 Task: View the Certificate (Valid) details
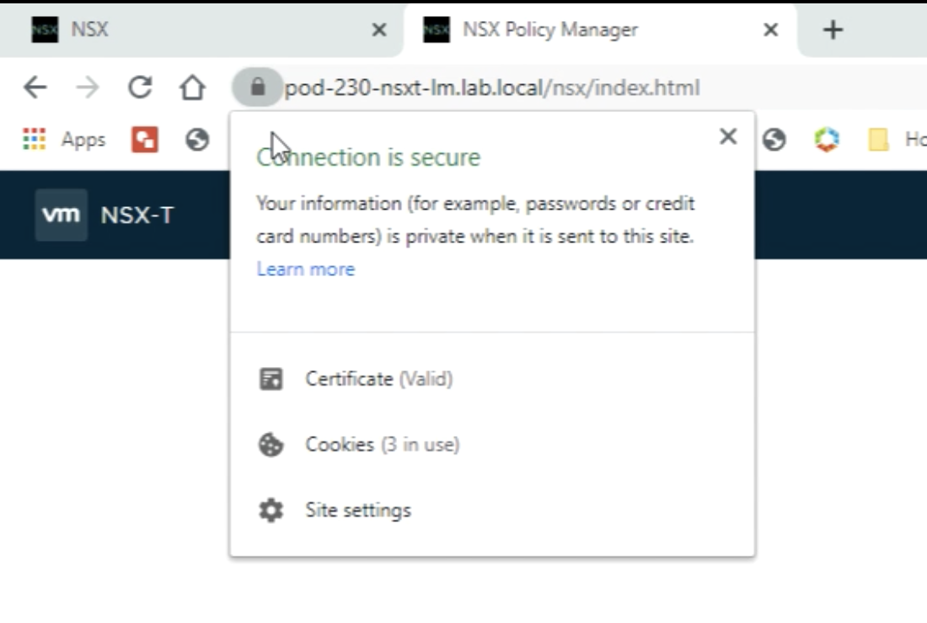(378, 379)
